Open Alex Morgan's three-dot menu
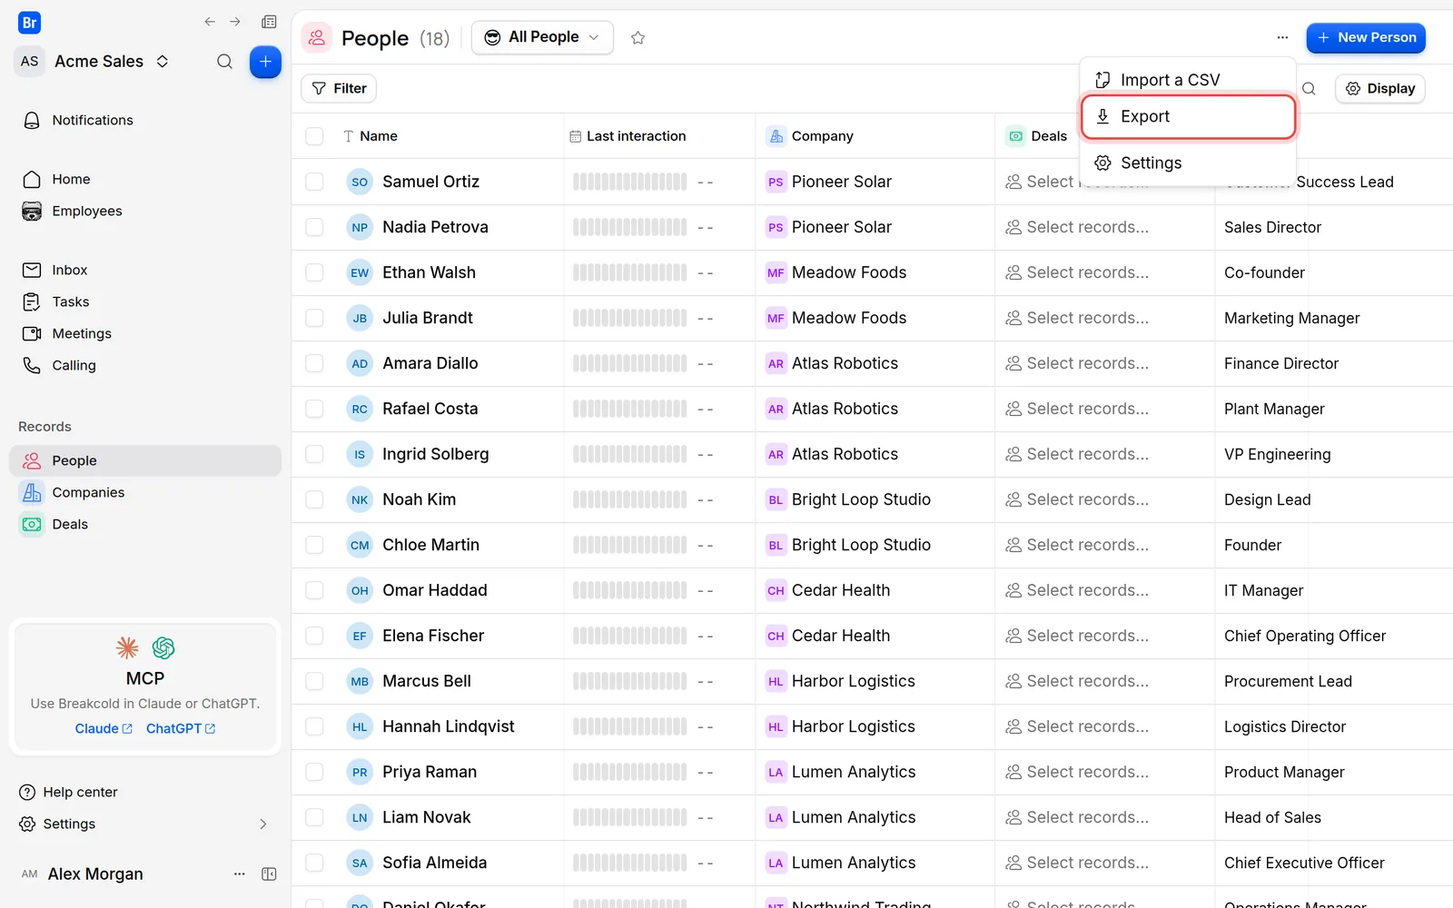Screen dimensions: 1453x908 point(240,873)
